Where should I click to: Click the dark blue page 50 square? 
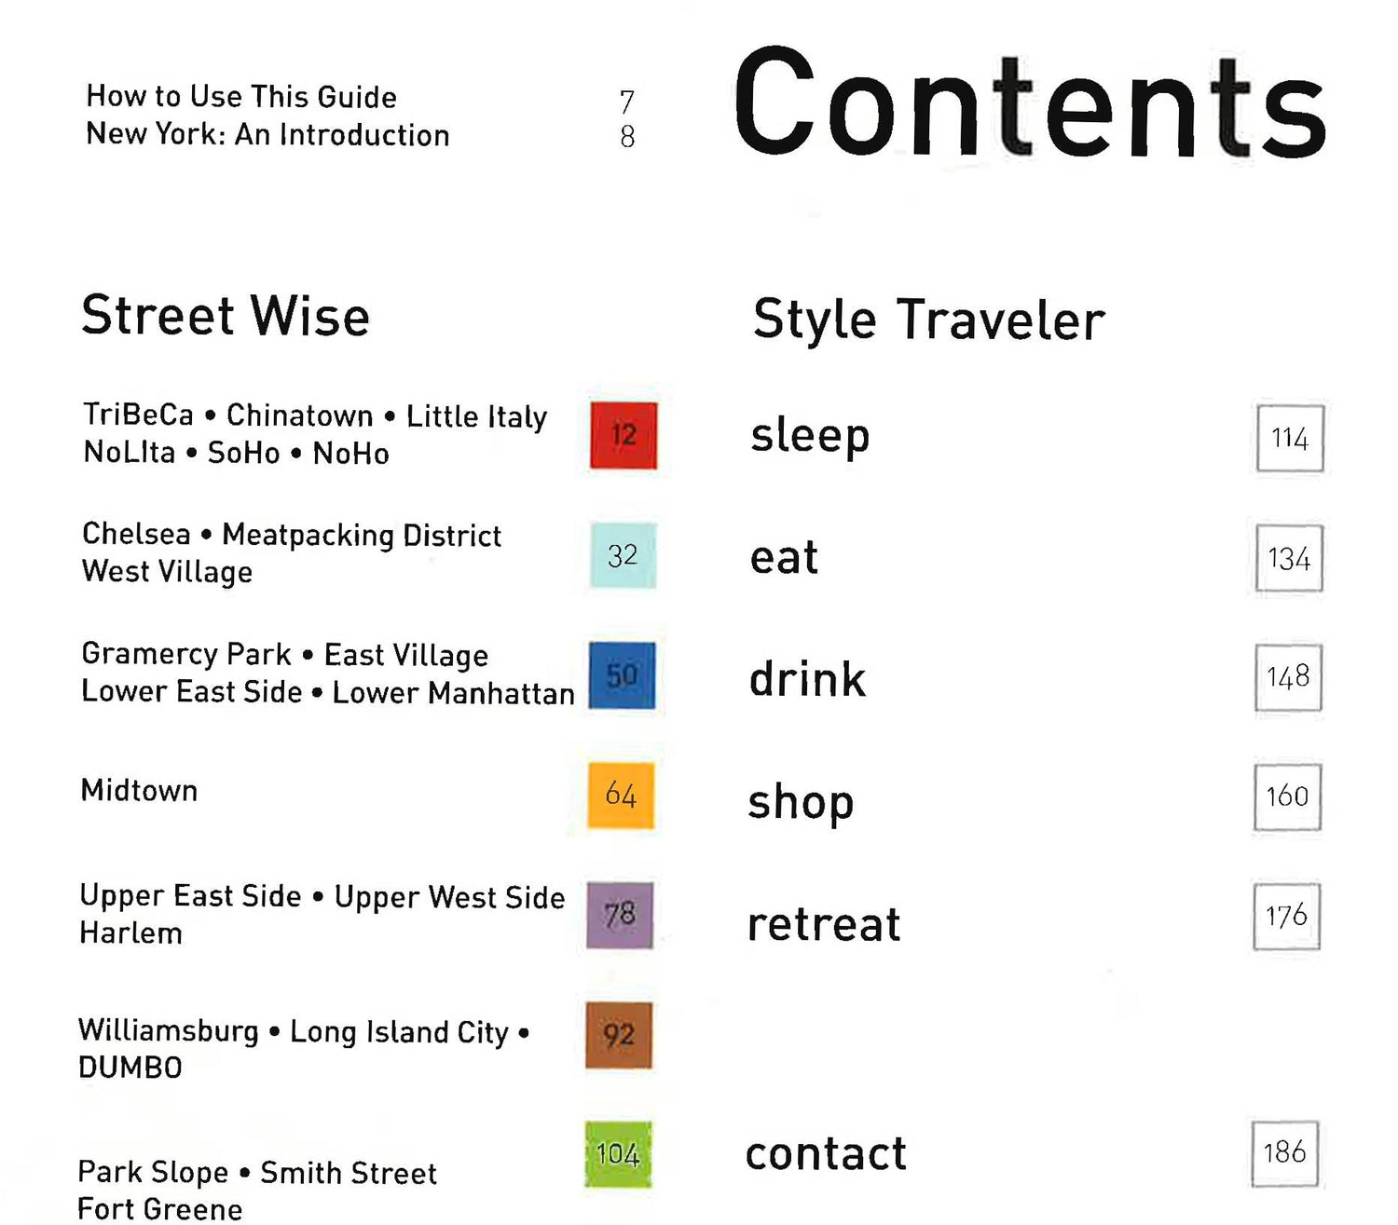(x=622, y=675)
